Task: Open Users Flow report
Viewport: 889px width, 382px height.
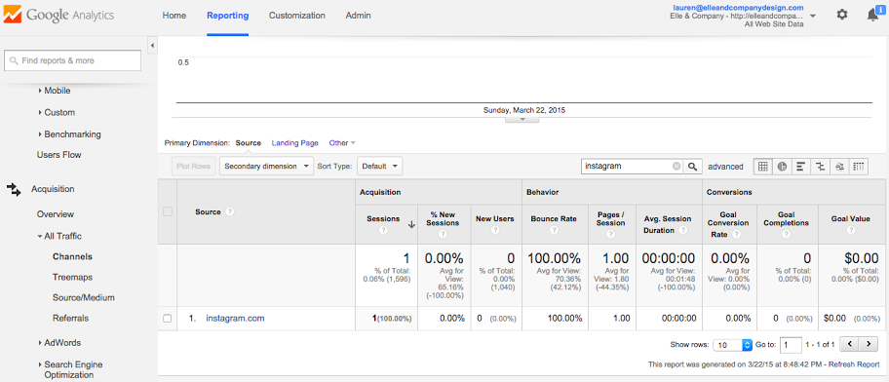Action: [58, 155]
